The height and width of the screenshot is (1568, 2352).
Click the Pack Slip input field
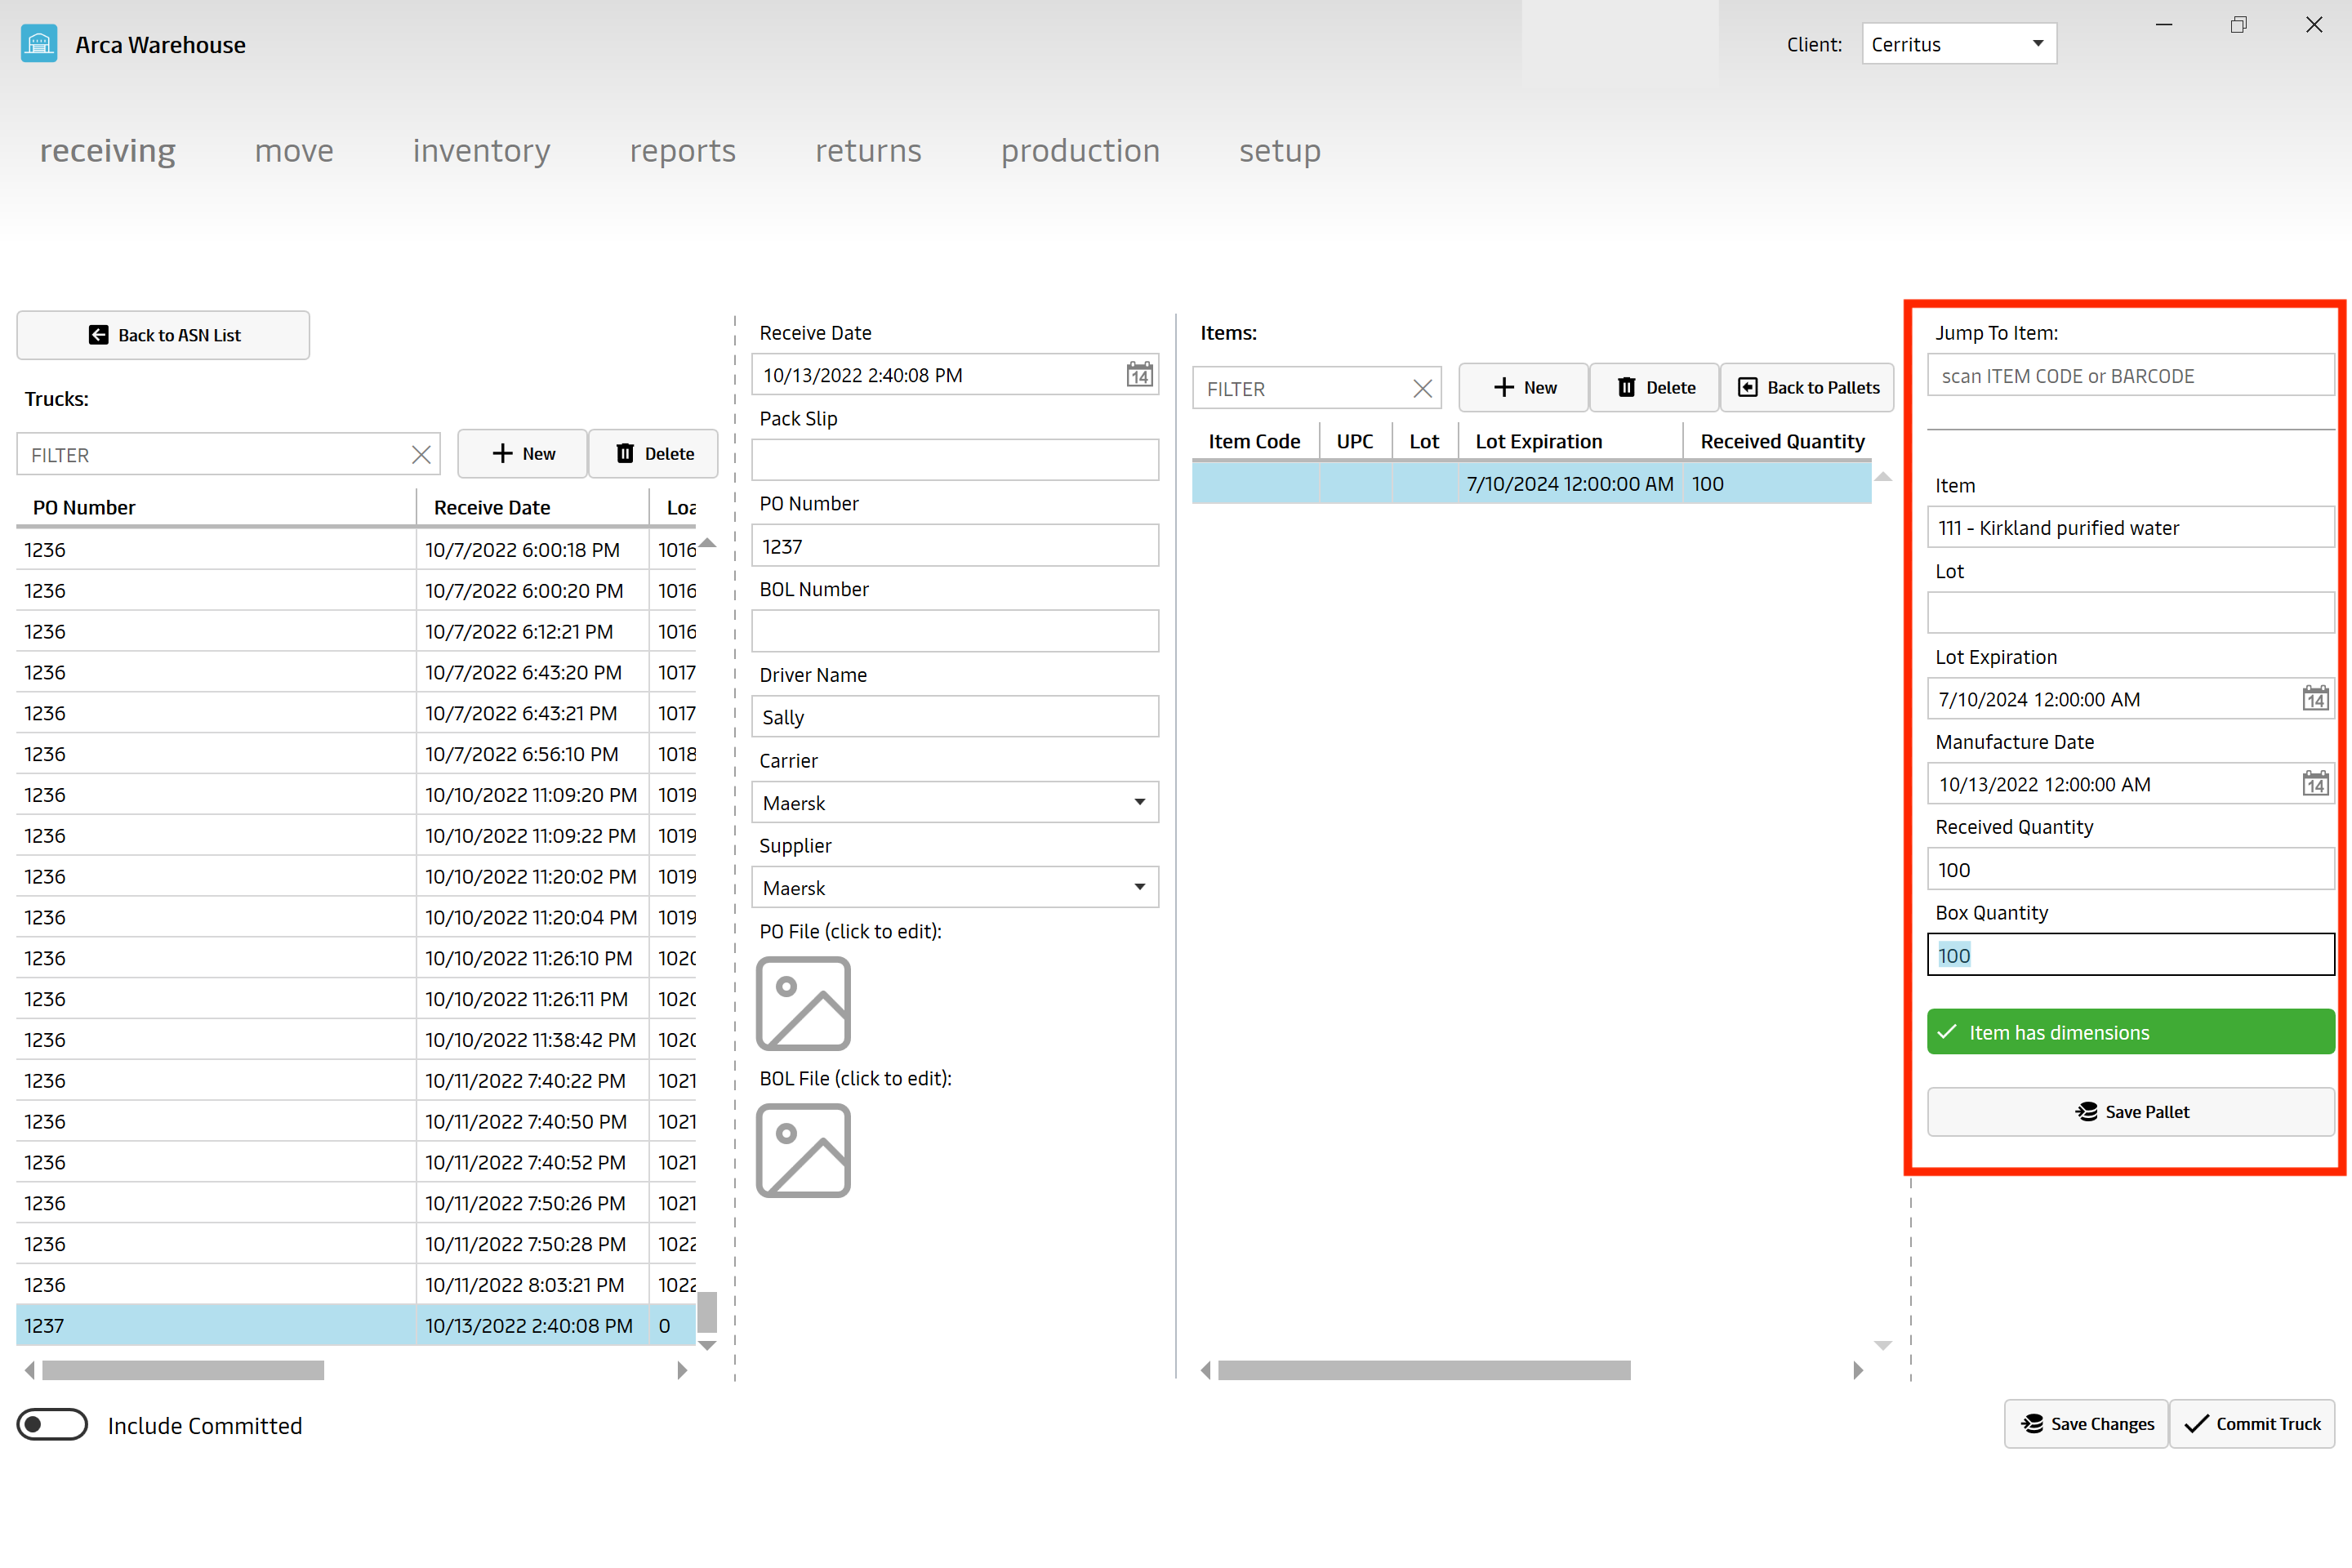tap(955, 460)
